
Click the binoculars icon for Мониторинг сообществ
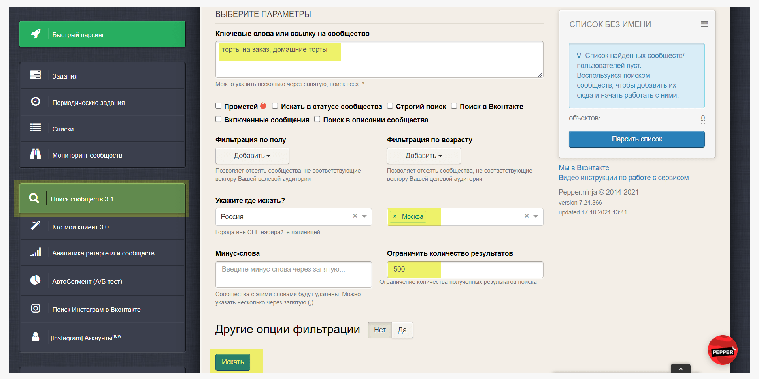click(x=36, y=154)
